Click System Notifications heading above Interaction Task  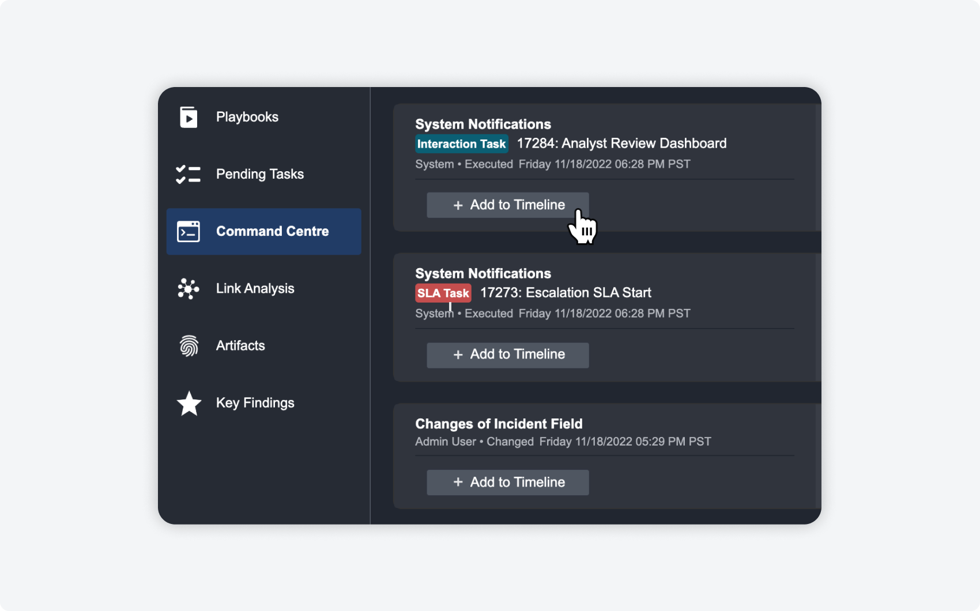click(483, 125)
